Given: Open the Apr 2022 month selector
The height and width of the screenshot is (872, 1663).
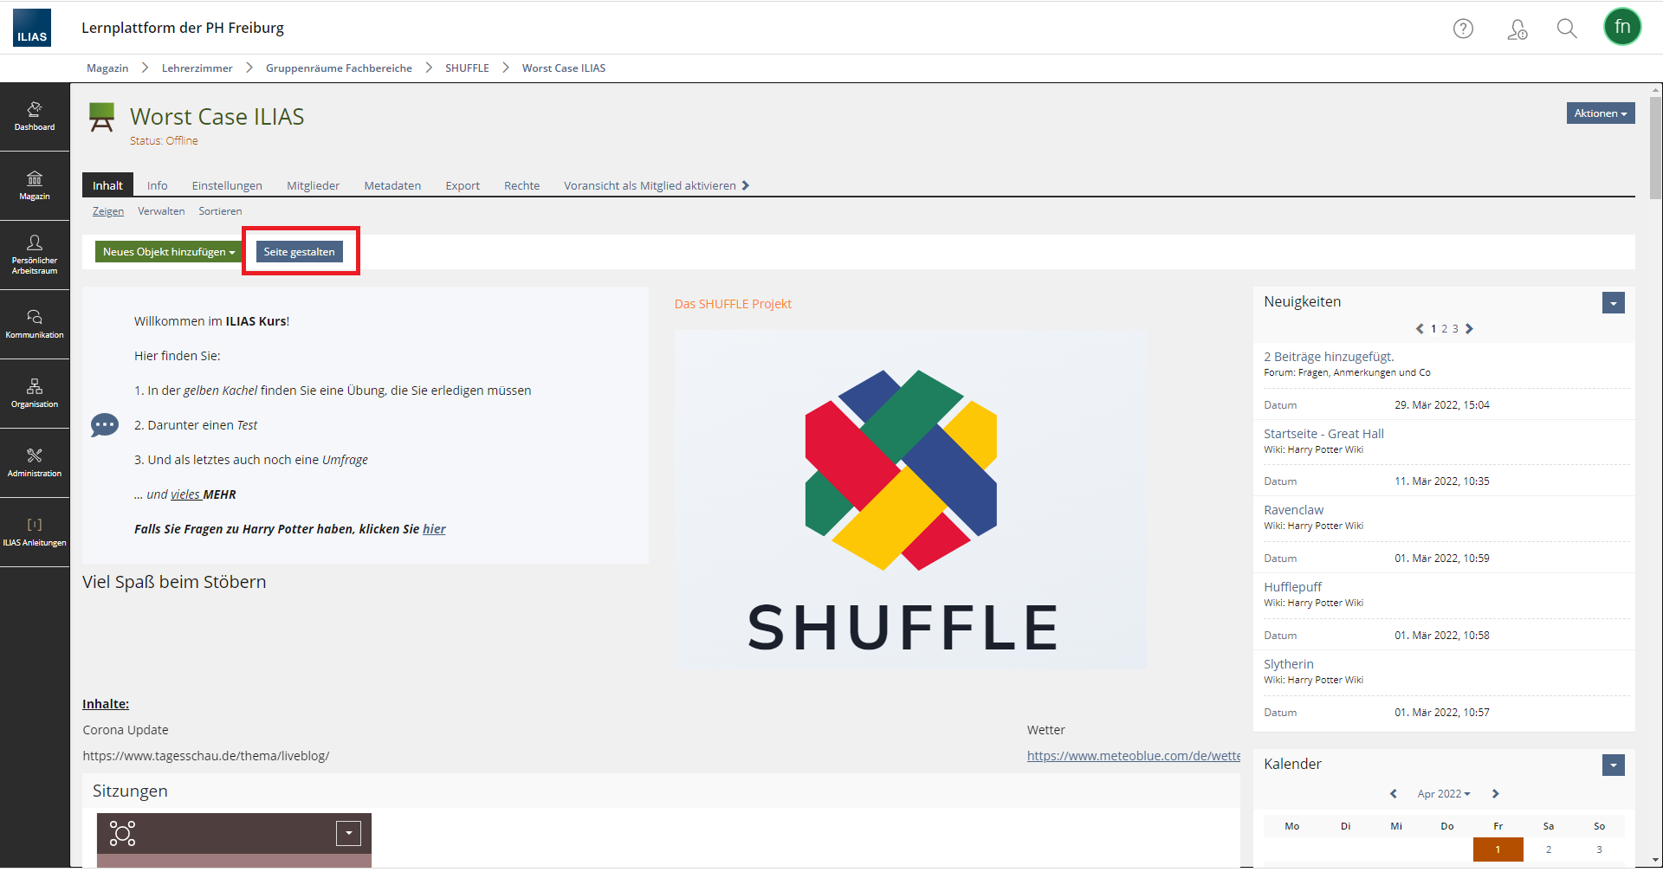Looking at the screenshot, I should (1443, 794).
